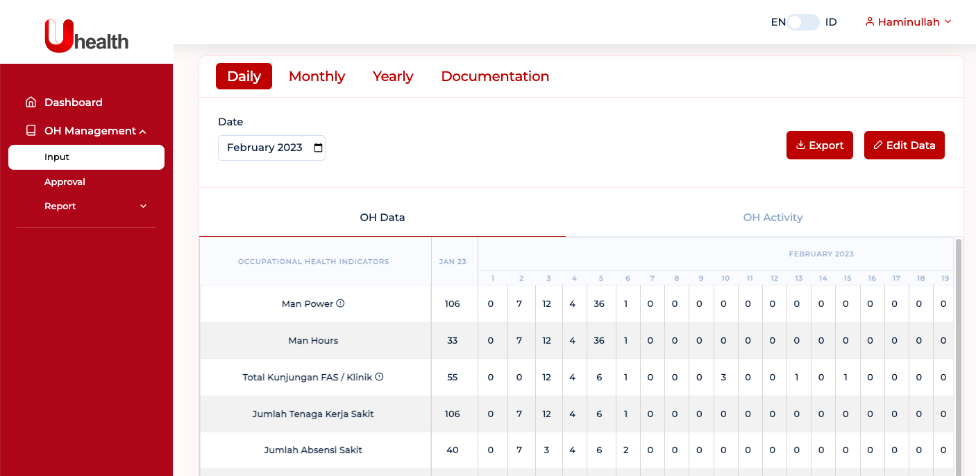Switch to the Daily tab

coord(244,76)
